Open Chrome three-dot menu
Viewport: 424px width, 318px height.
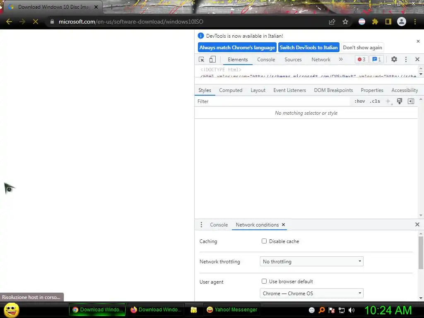coord(415,22)
